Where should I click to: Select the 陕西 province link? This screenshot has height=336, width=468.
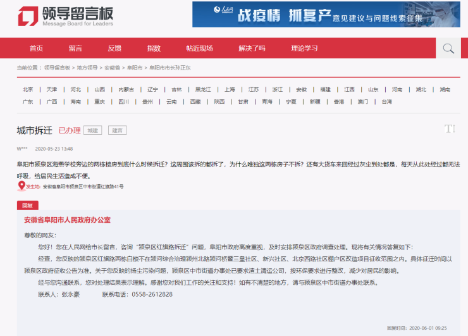coord(219,101)
